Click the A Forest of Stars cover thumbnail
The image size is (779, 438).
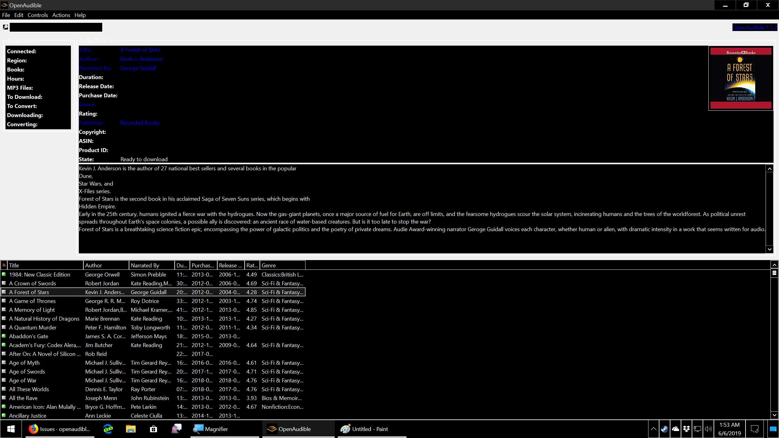point(741,78)
